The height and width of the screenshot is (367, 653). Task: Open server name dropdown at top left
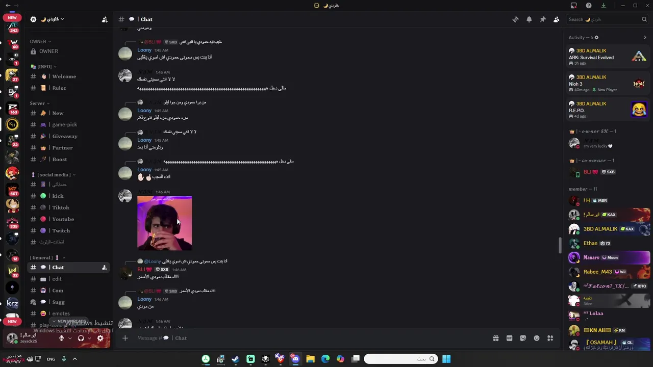click(51, 19)
